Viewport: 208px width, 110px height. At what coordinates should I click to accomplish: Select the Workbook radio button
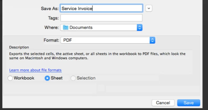11,78
